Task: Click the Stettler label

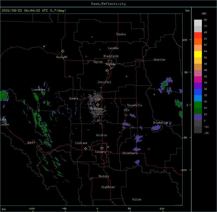Action: click(x=160, y=60)
